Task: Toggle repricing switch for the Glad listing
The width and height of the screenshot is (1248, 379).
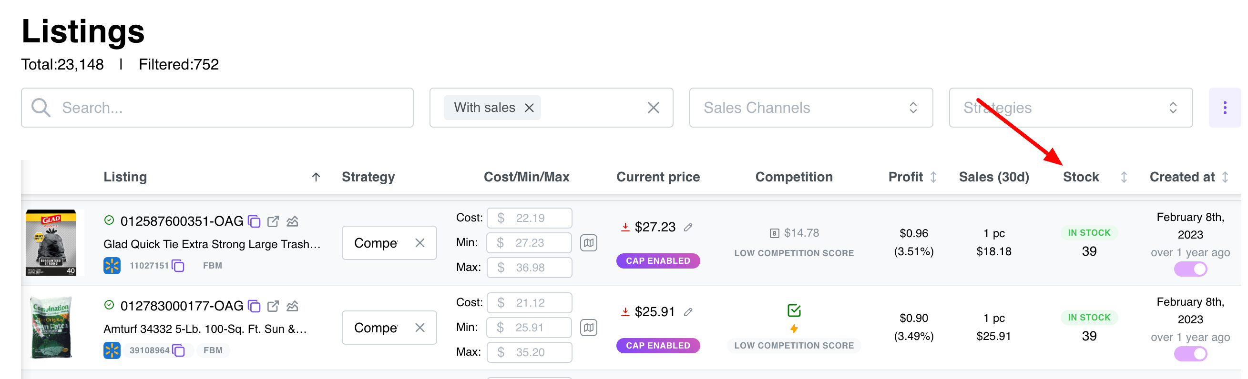Action: [1190, 269]
